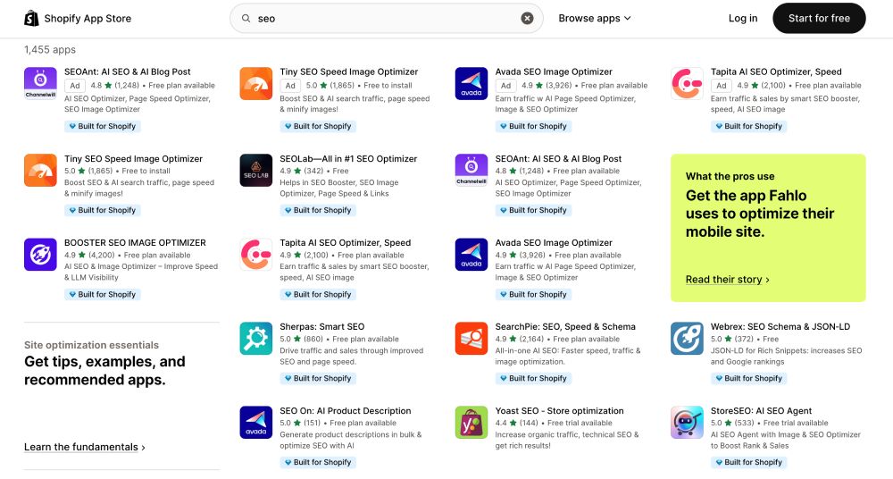893x479 pixels.
Task: Click the Webrex rocket icon
Action: pyautogui.click(x=687, y=338)
